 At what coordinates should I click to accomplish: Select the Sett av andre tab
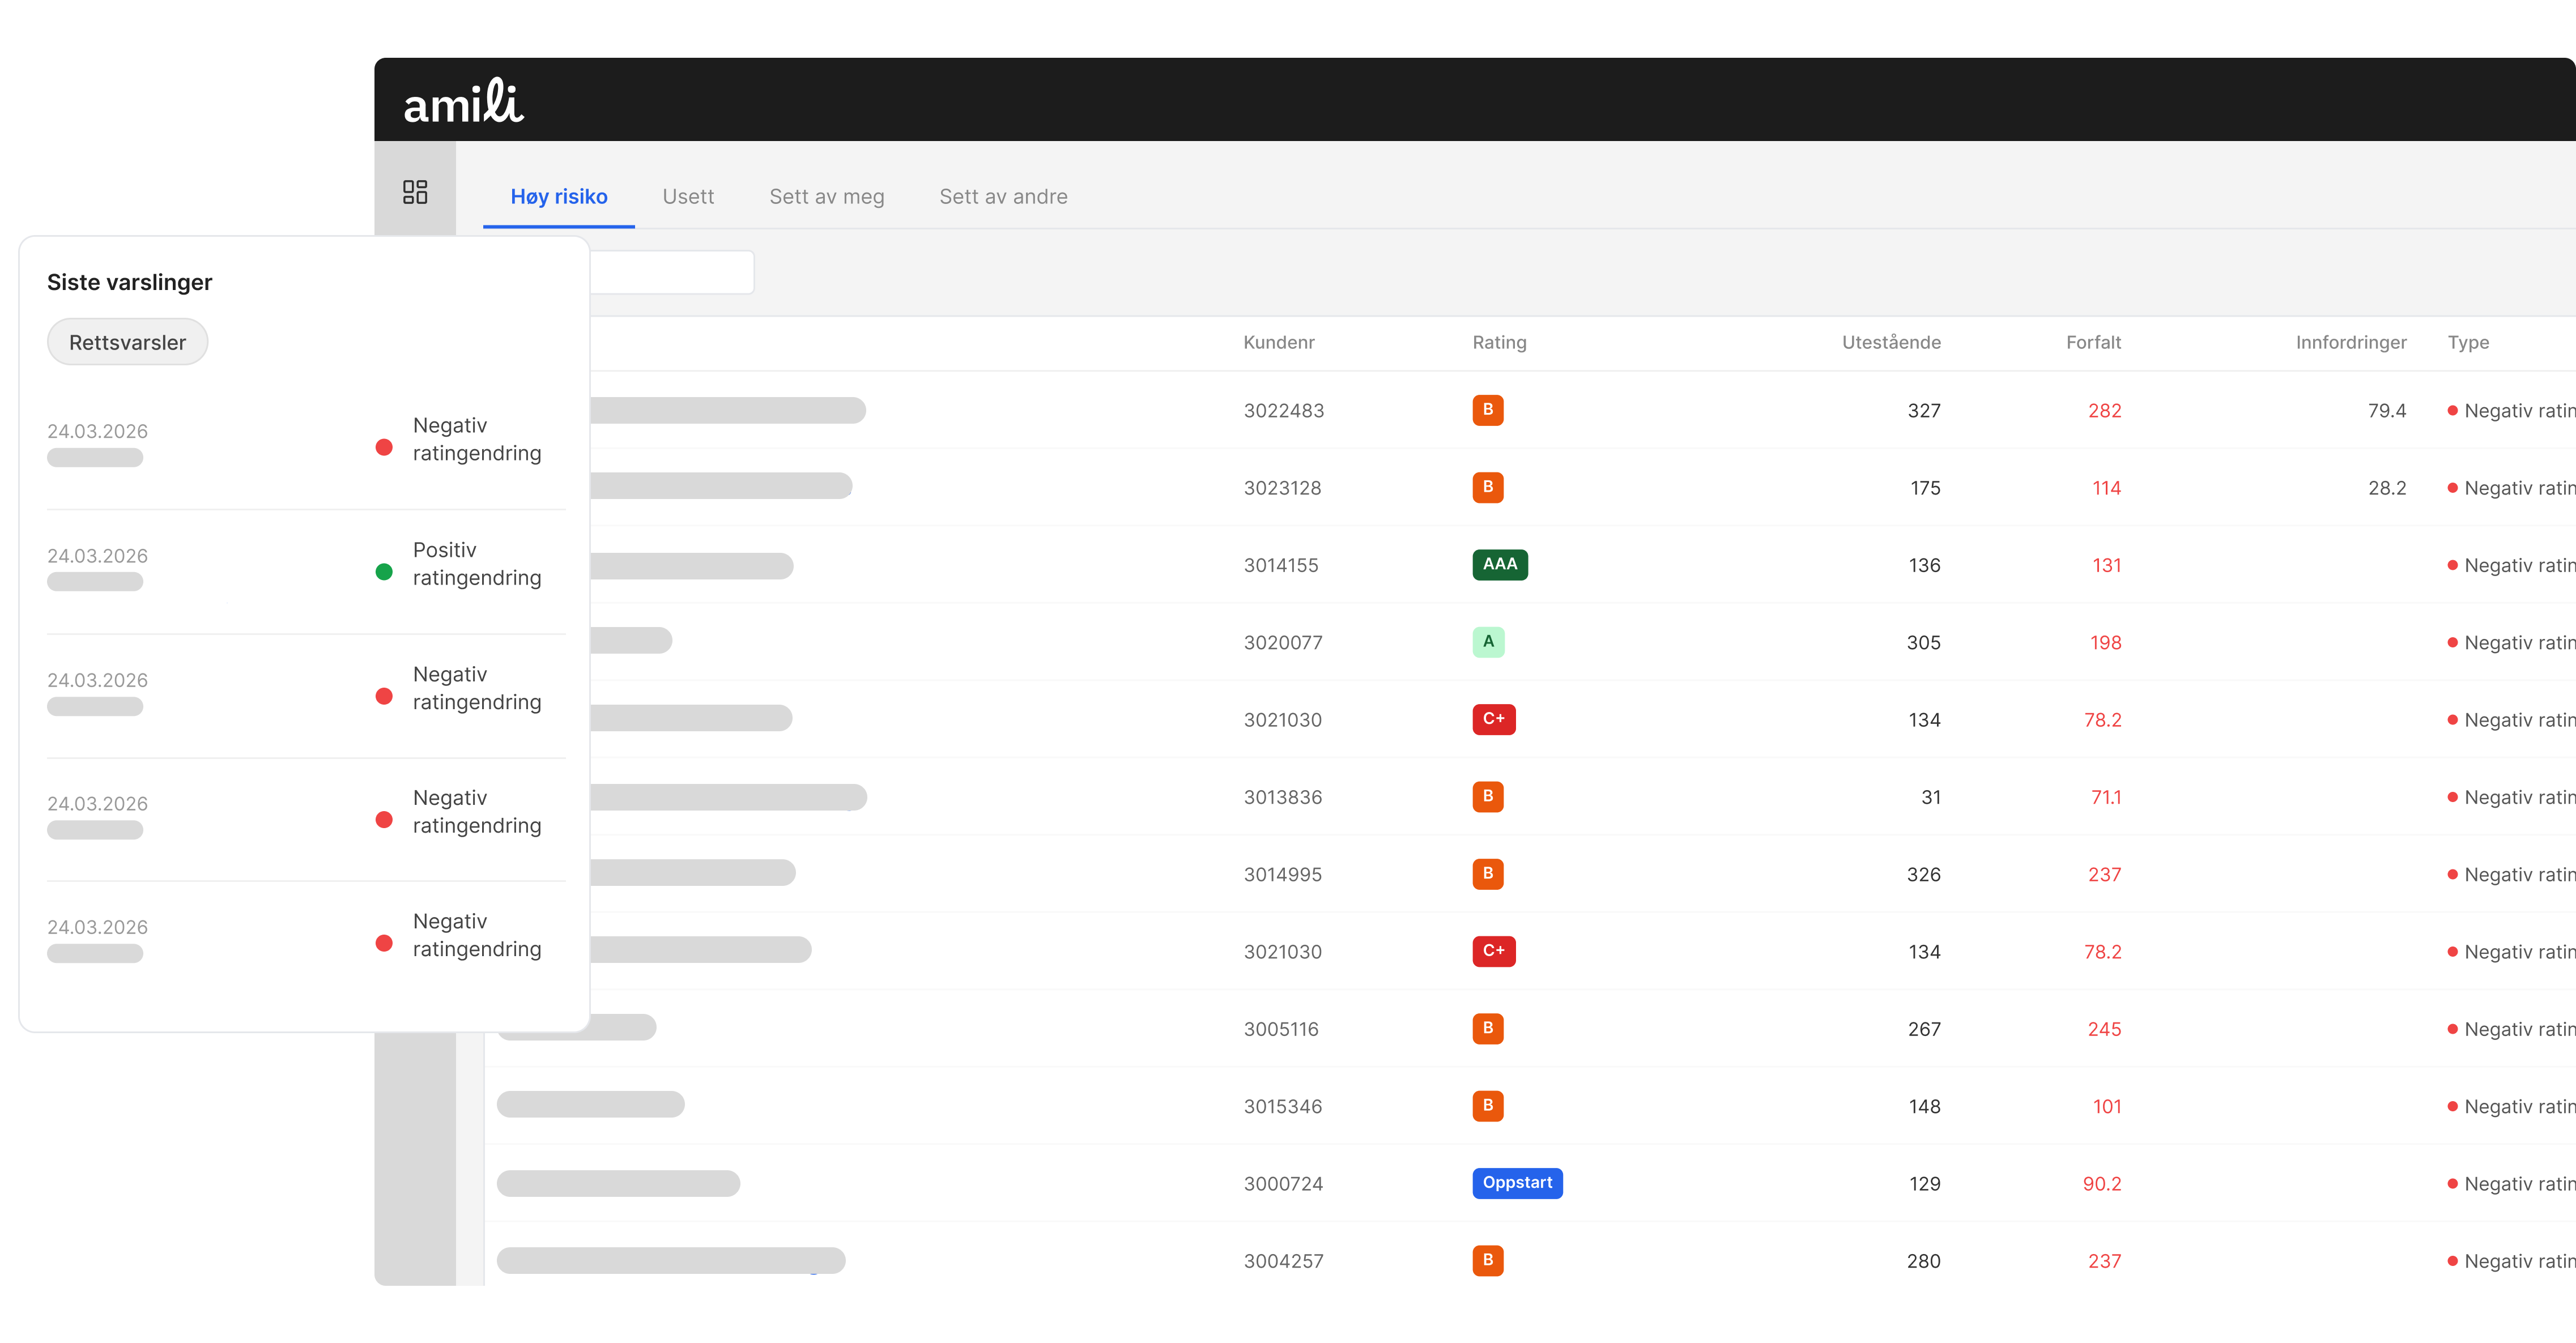1003,197
